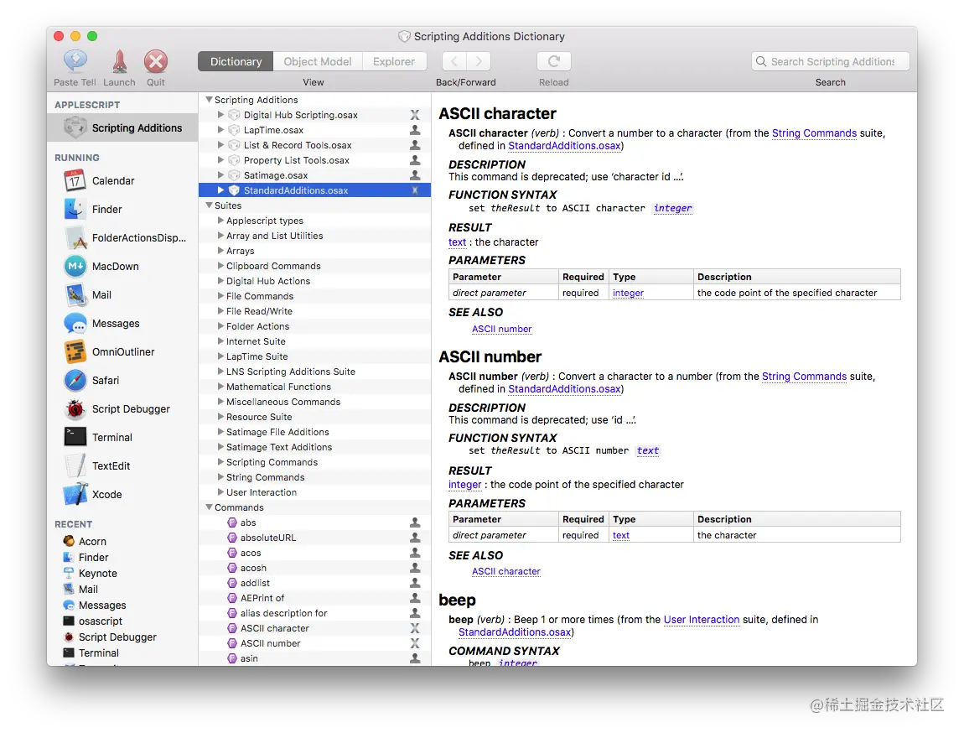
Task: Select the Satimage Text Additions suite
Action: click(x=314, y=447)
